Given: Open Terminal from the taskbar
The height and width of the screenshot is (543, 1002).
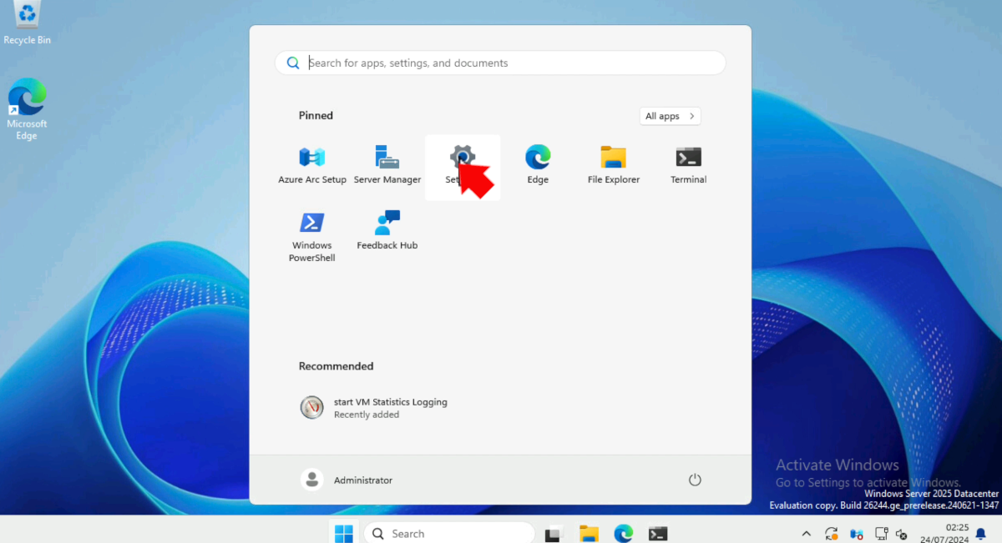Looking at the screenshot, I should point(658,534).
